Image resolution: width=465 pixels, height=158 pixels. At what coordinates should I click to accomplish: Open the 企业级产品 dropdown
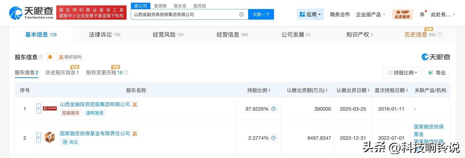pos(371,14)
